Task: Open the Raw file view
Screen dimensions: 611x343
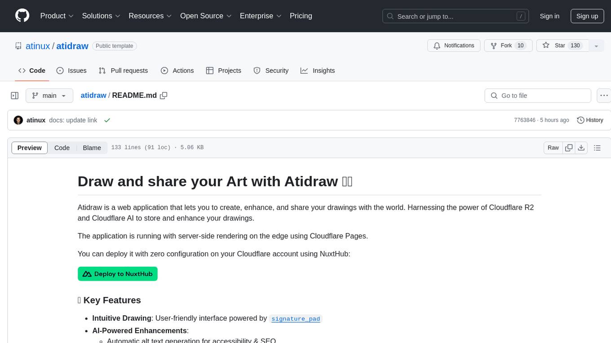Action: pyautogui.click(x=553, y=148)
